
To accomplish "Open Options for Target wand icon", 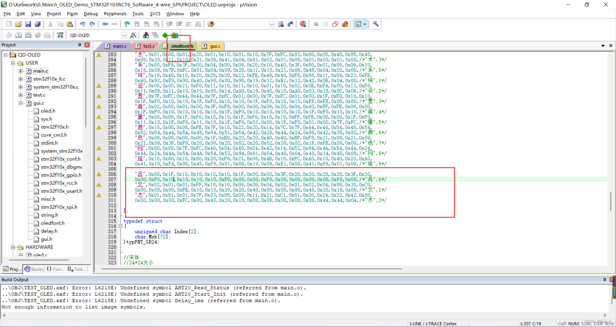I will coord(133,35).
